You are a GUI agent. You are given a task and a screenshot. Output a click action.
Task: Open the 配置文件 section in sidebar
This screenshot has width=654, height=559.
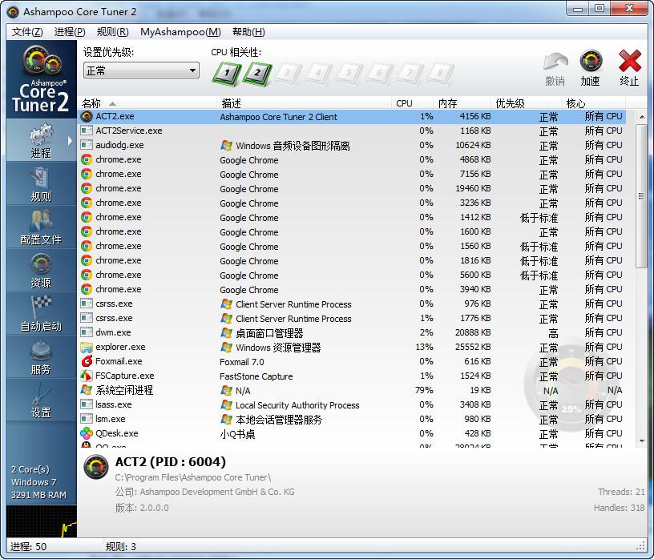pos(41,227)
